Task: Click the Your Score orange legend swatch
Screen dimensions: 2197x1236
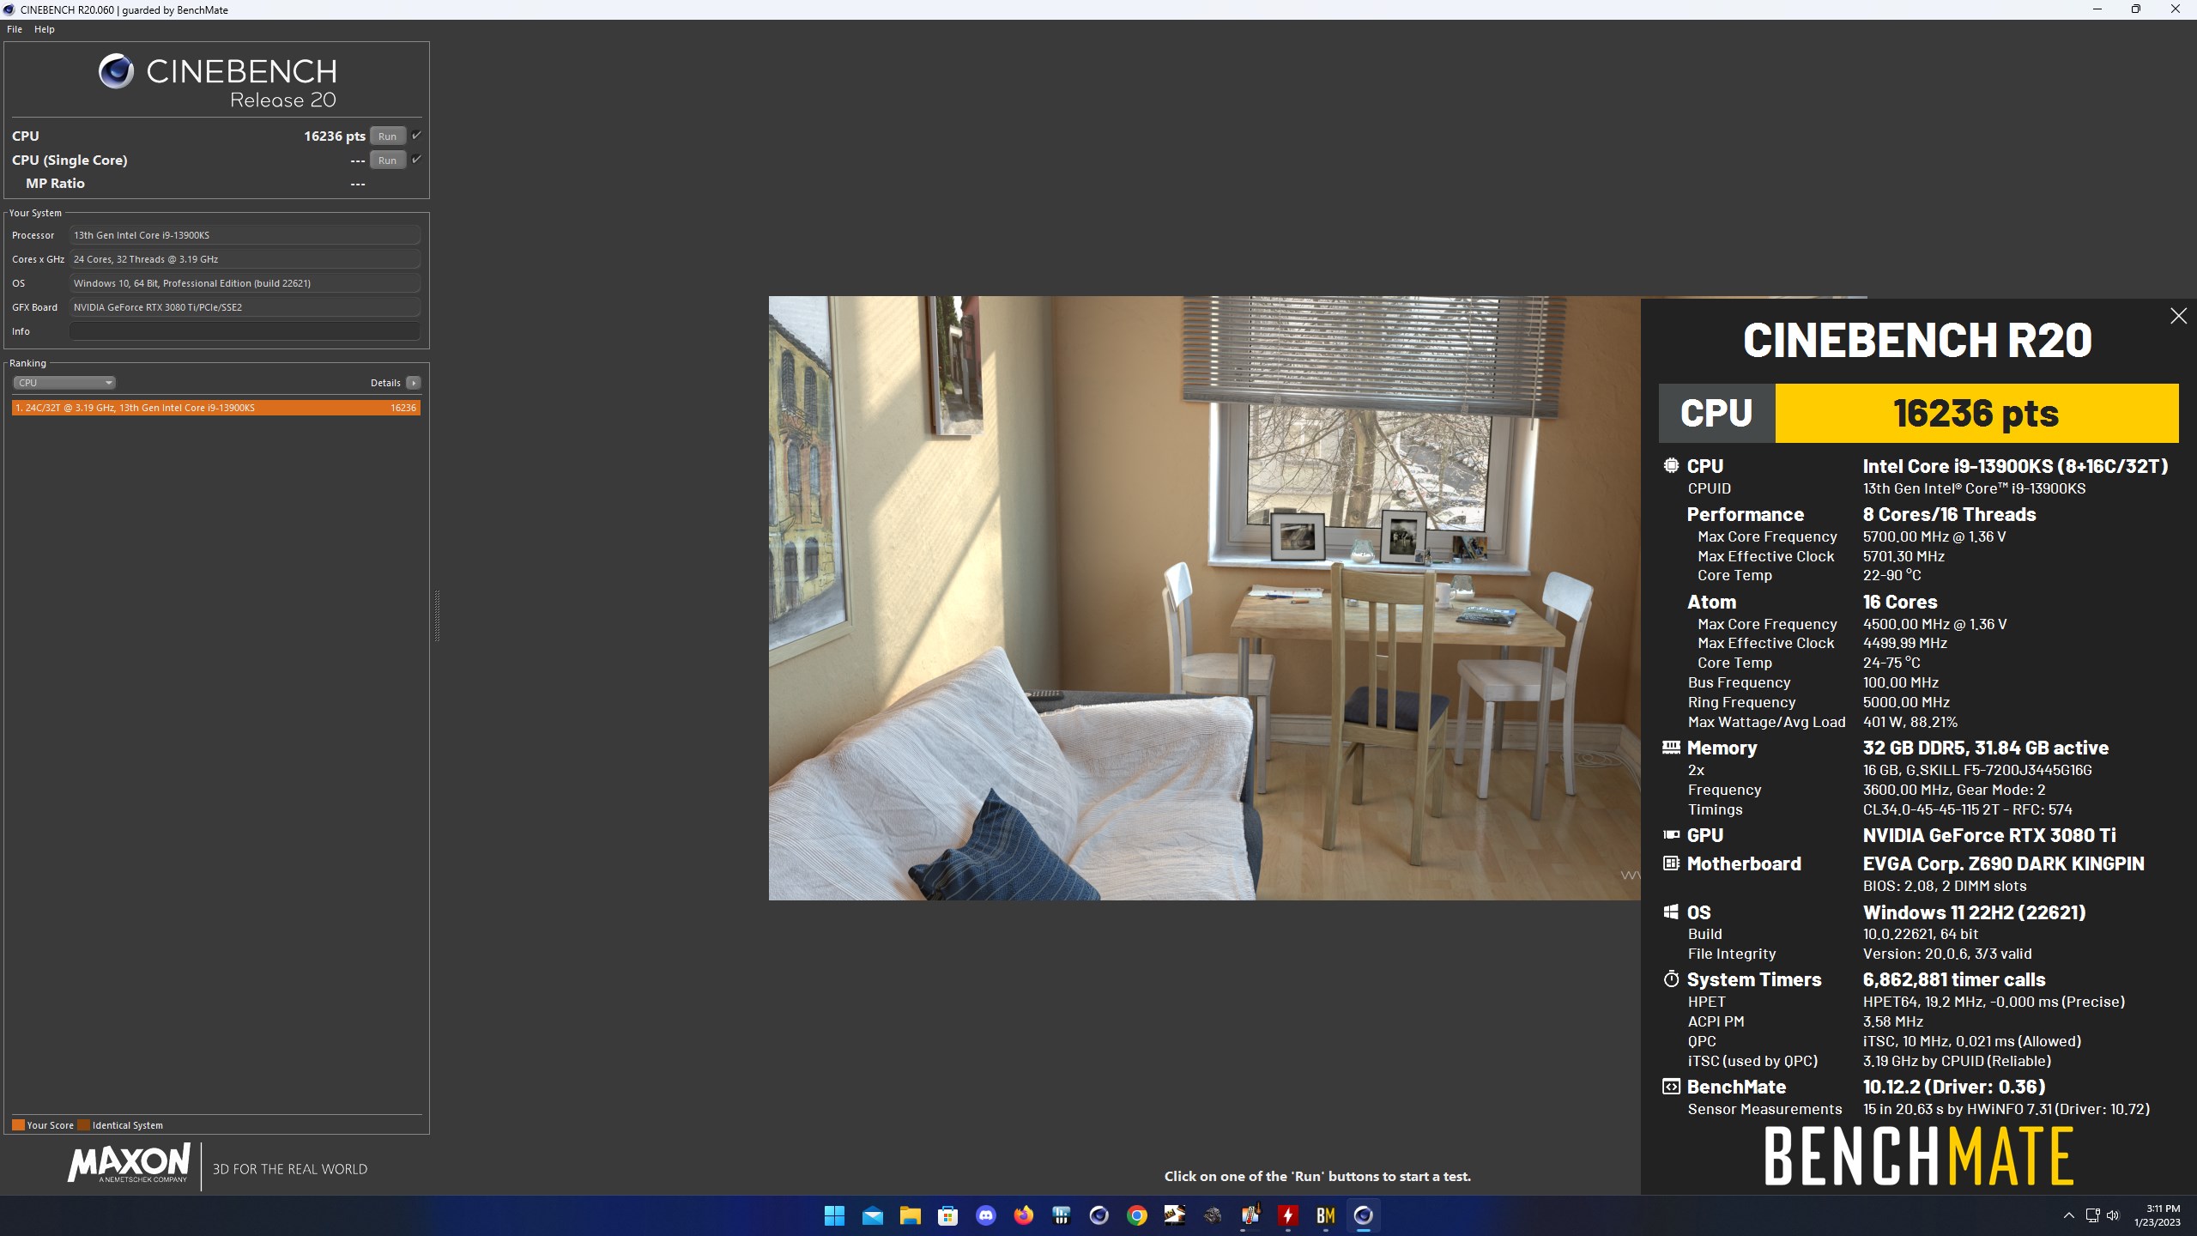Action: (x=18, y=1125)
